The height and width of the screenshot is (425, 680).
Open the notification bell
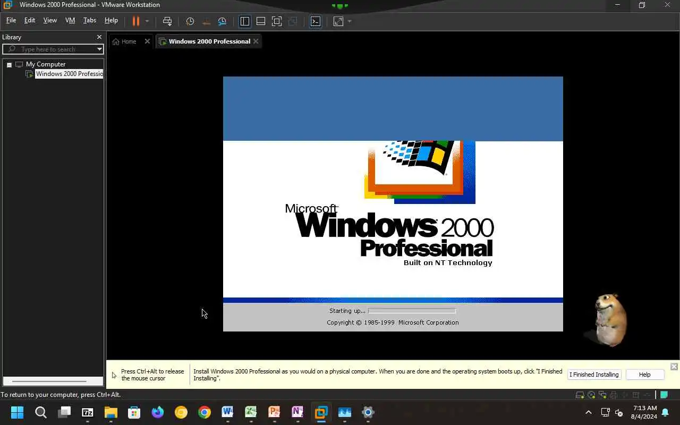(x=665, y=412)
